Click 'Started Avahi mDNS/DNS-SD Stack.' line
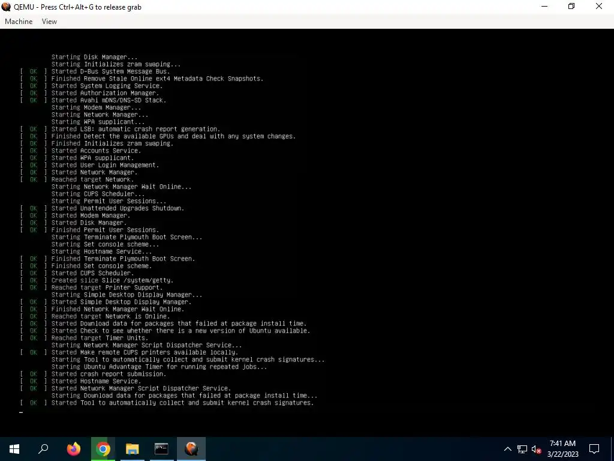 109,100
